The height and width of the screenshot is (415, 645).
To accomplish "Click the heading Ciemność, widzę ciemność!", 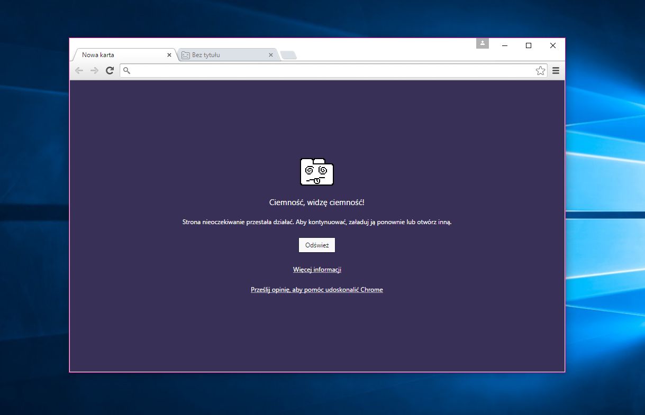I will (x=317, y=202).
